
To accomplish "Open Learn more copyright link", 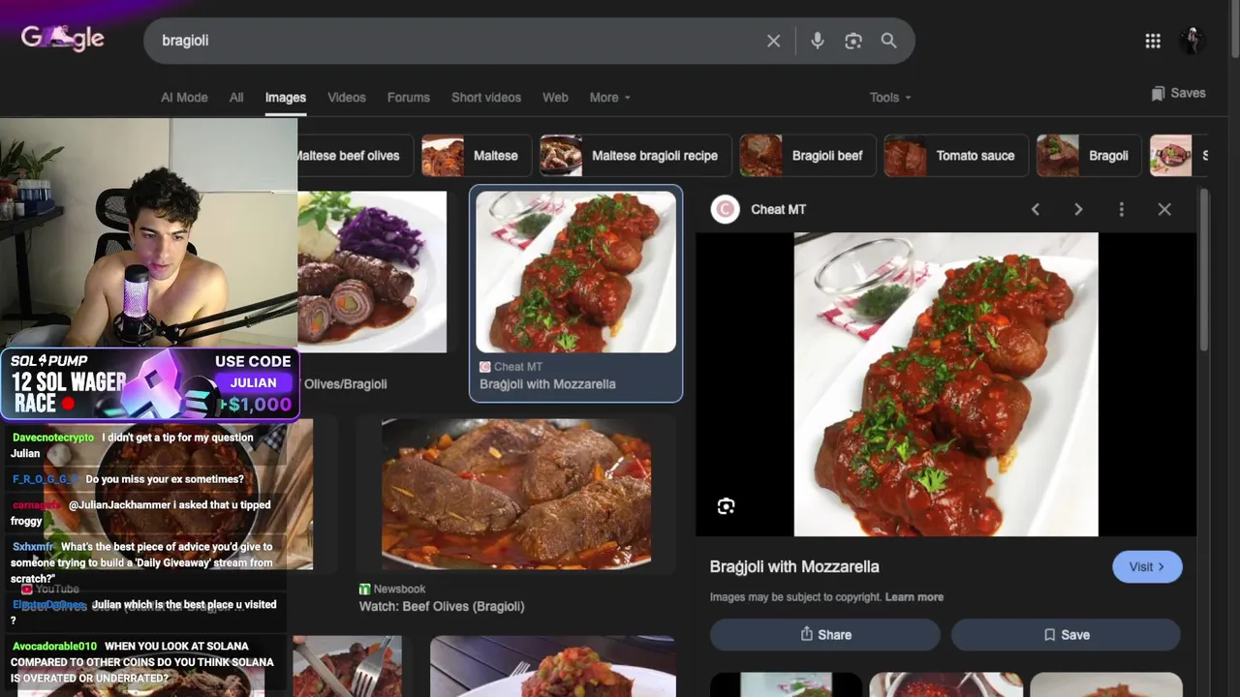I will click(x=914, y=597).
